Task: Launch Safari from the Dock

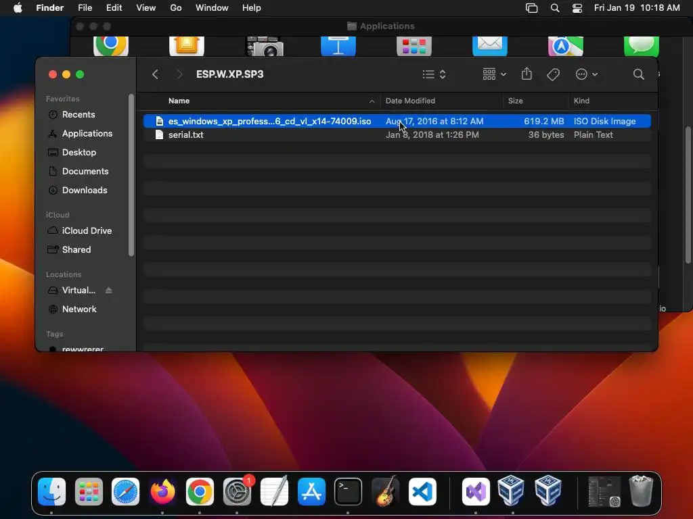Action: pyautogui.click(x=125, y=492)
